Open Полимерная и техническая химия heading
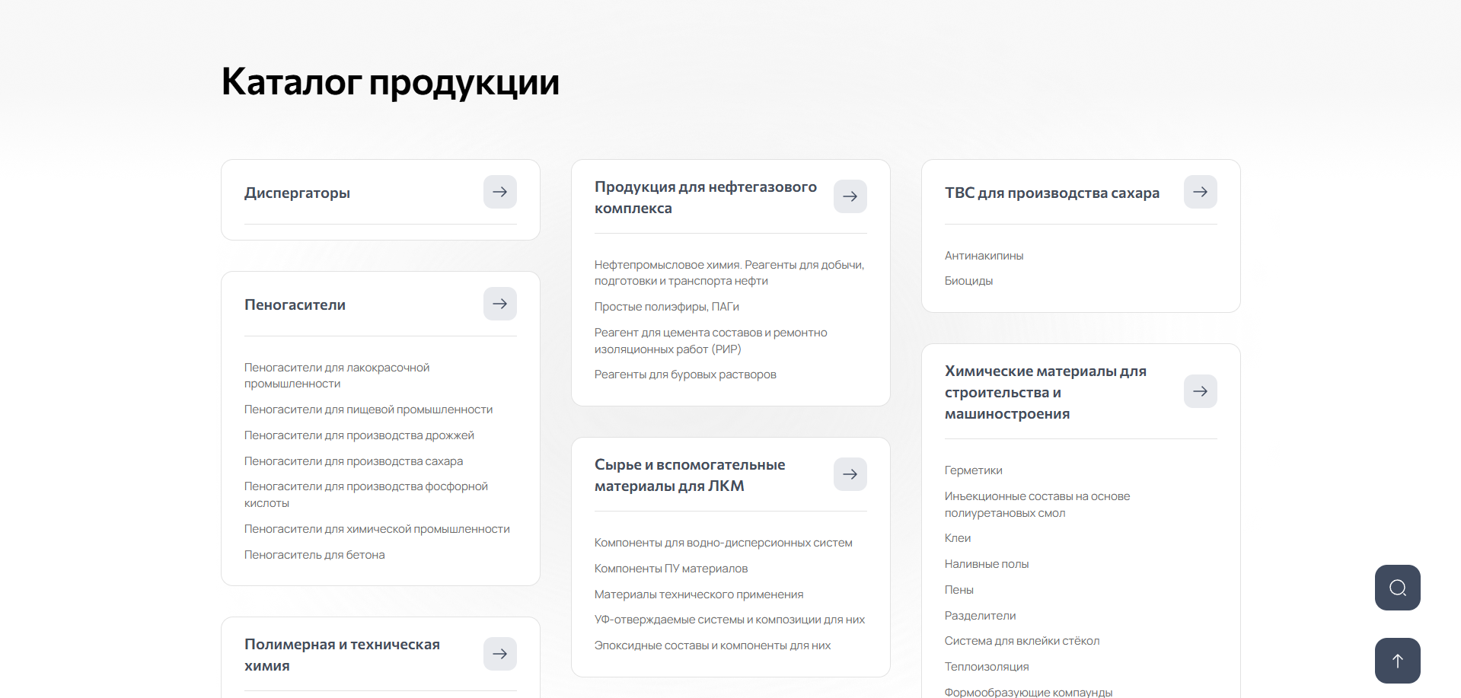This screenshot has height=698, width=1461. point(342,655)
